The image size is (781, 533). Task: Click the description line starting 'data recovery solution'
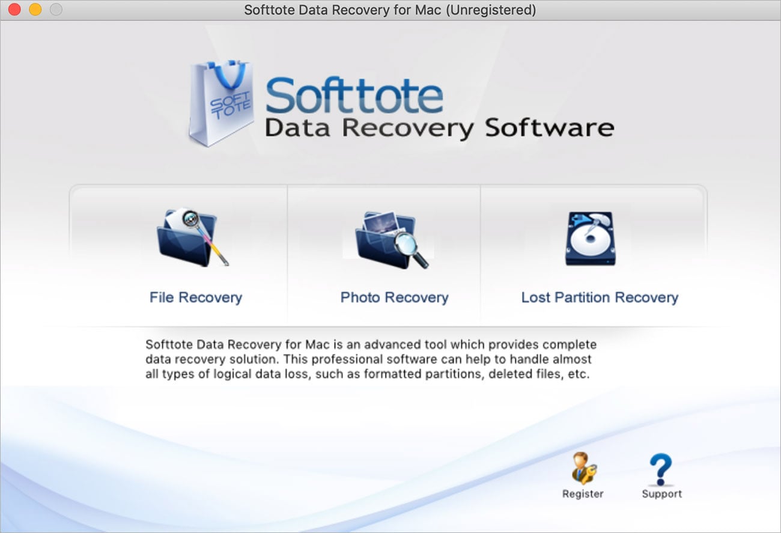(368, 359)
